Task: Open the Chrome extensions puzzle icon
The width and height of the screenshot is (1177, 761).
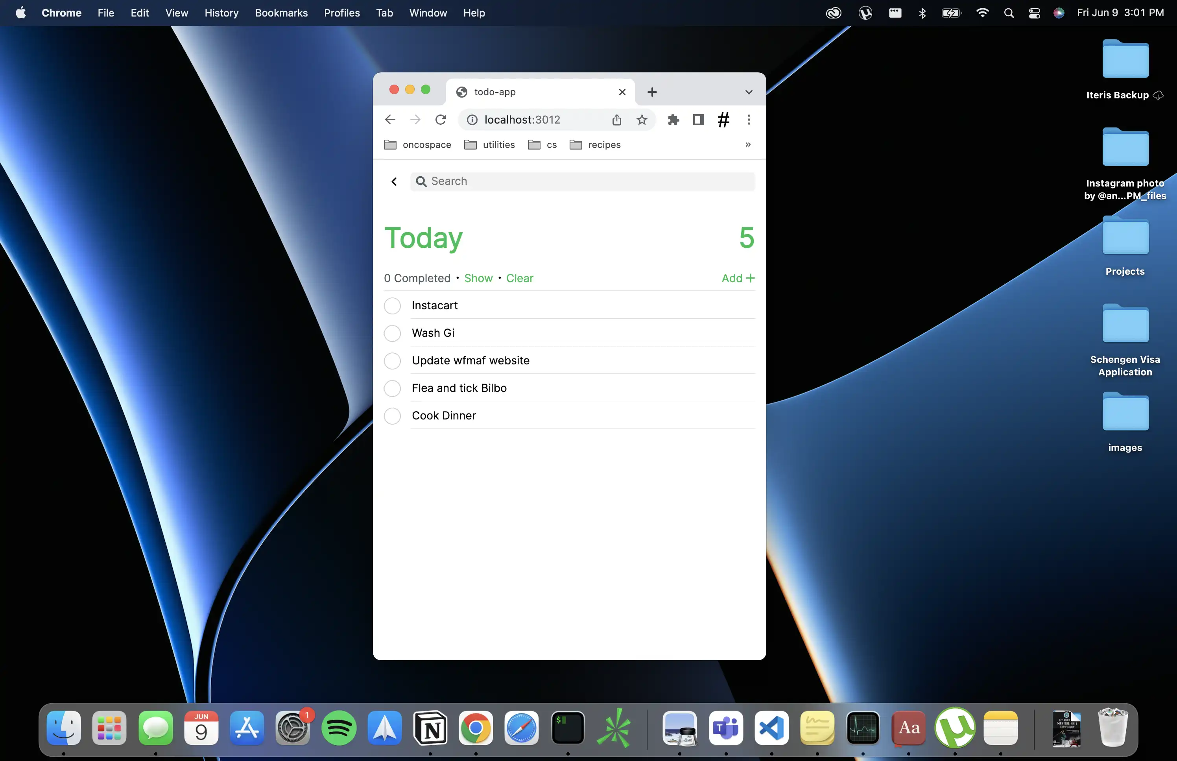Action: click(673, 120)
